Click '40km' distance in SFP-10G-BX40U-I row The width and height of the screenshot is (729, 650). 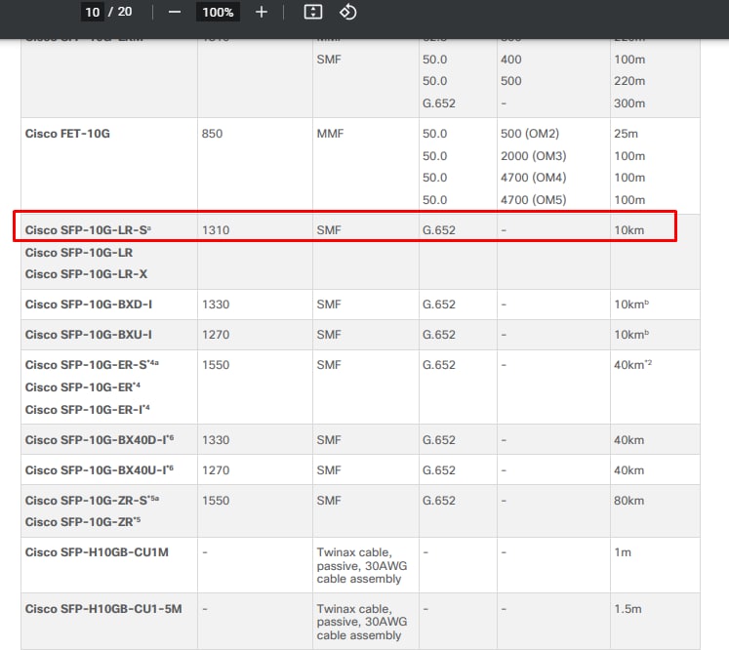tap(629, 470)
